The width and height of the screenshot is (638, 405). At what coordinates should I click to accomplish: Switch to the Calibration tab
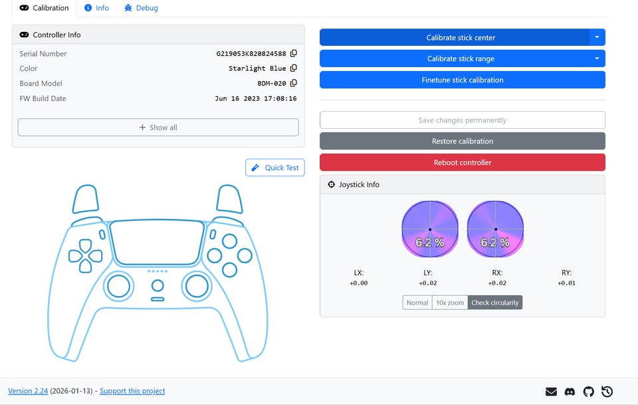[45, 8]
